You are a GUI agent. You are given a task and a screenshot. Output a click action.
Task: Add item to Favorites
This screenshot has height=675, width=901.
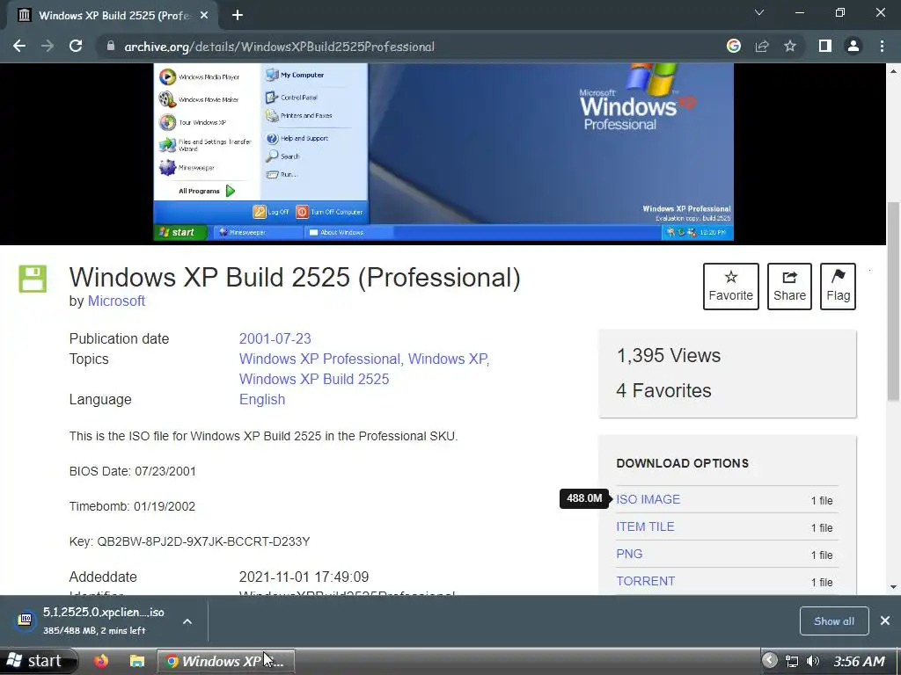pyautogui.click(x=731, y=287)
